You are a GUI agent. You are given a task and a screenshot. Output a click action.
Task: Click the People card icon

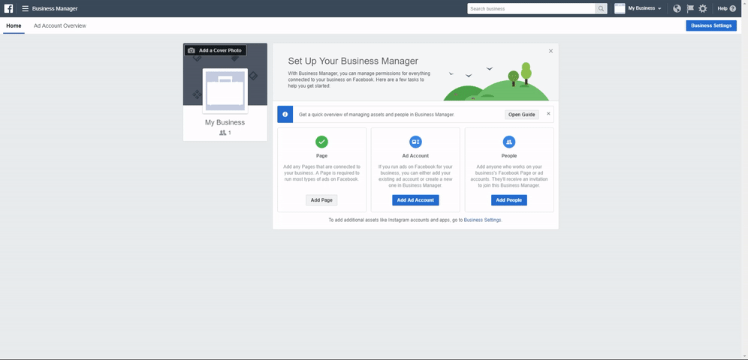[509, 142]
